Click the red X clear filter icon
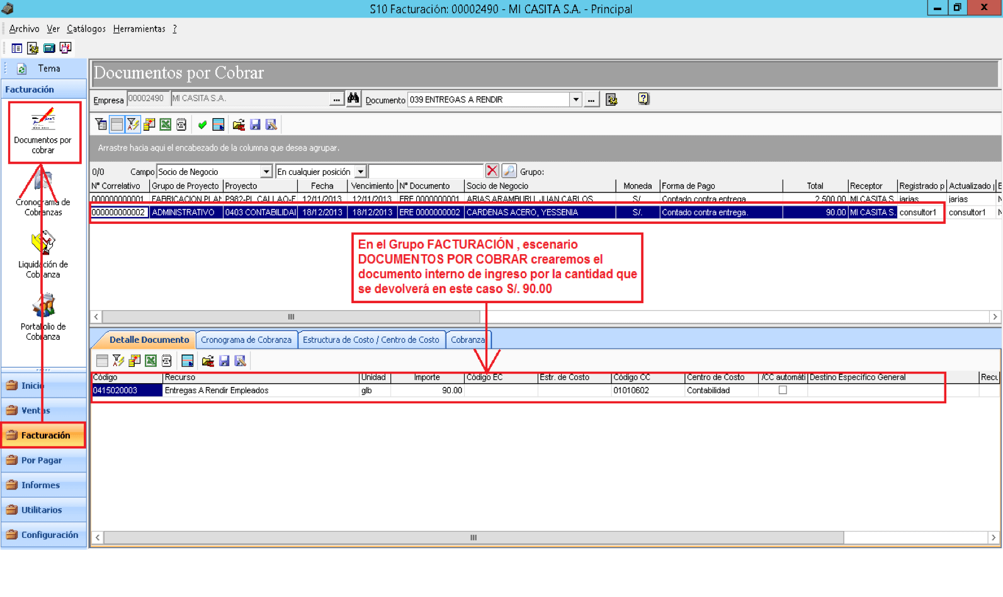The image size is (1003, 597). (x=492, y=170)
